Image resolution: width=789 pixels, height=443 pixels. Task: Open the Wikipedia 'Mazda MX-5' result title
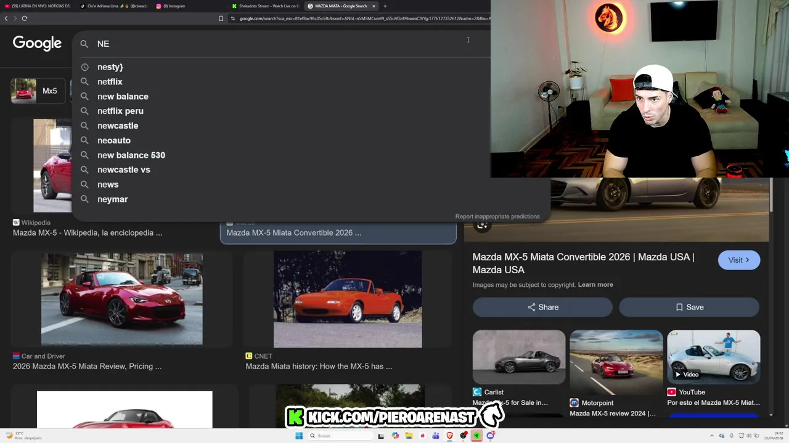[88, 233]
